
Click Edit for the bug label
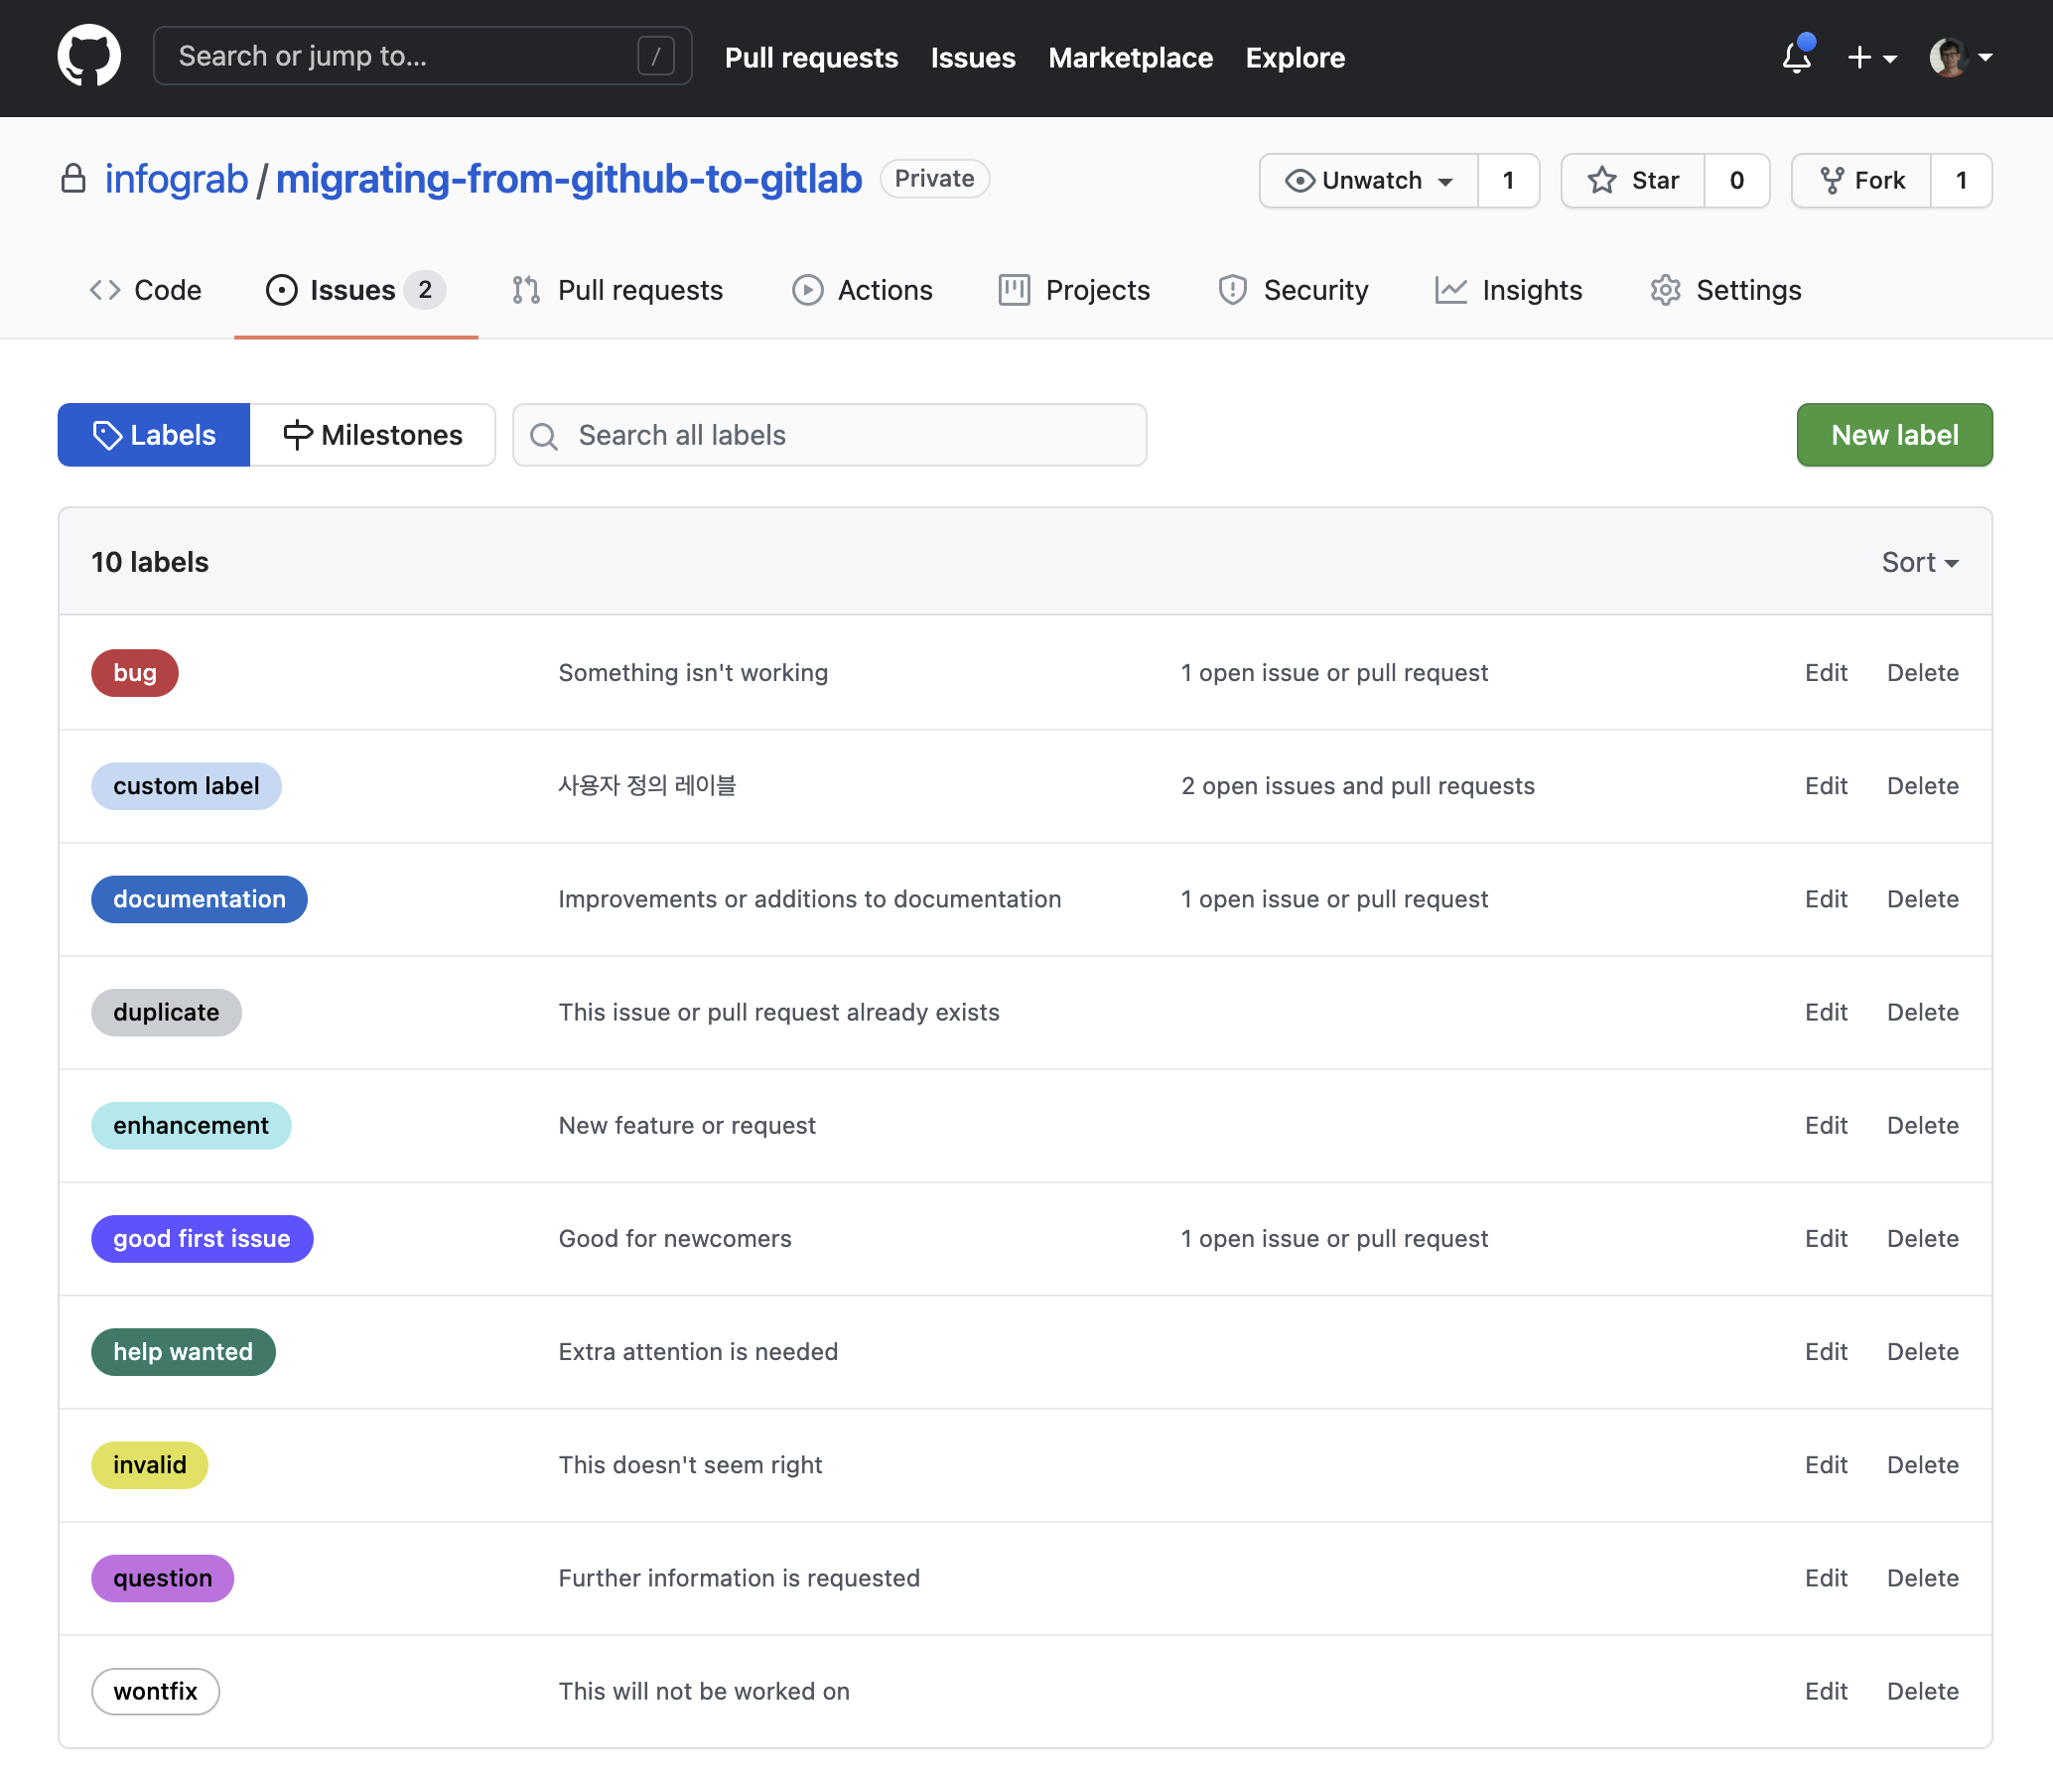click(x=1826, y=670)
